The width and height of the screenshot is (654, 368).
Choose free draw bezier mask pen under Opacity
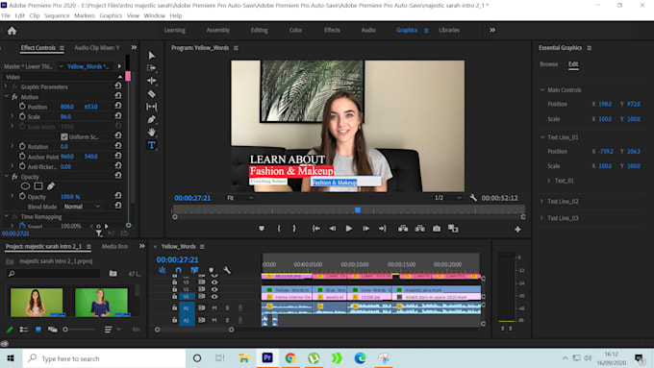(51, 186)
